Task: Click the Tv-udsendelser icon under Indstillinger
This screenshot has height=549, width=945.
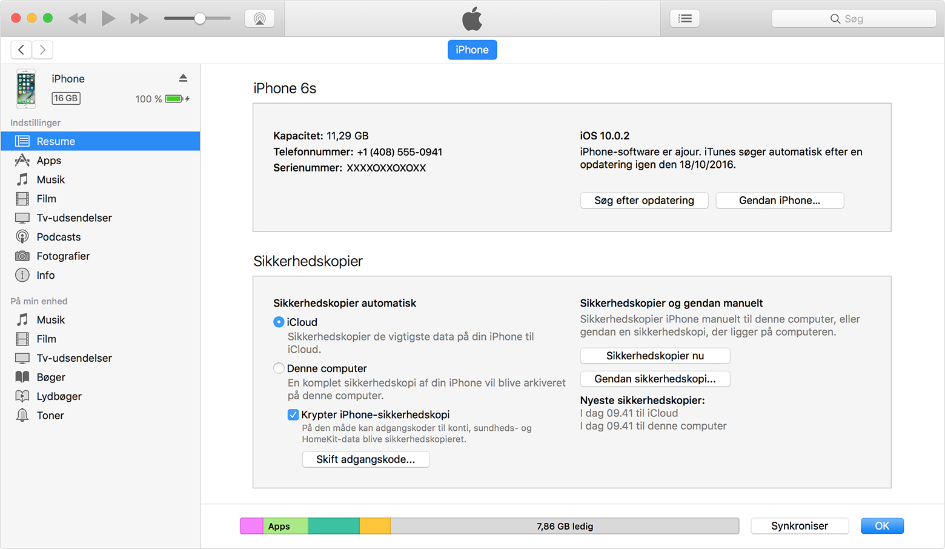Action: coord(22,218)
